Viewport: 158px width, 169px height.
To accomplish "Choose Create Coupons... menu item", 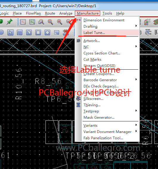I will click(x=110, y=74).
